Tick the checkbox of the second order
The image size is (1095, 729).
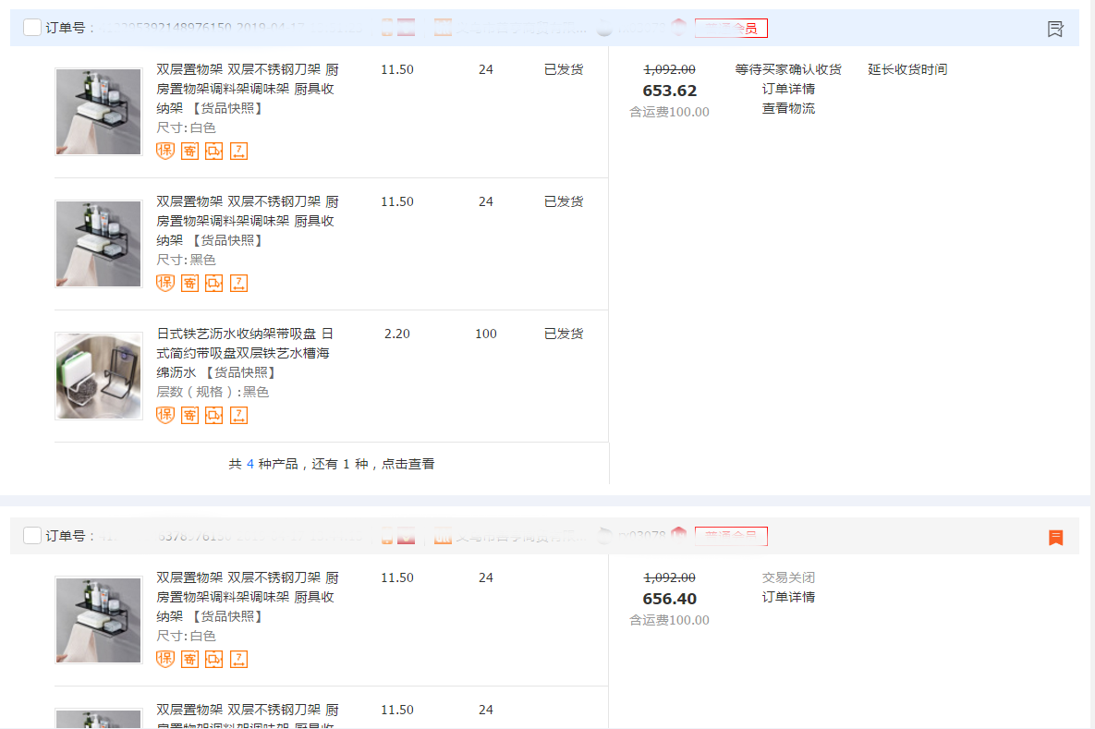click(31, 534)
